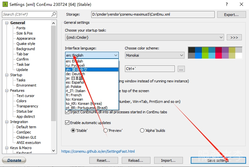The image size is (249, 167).
Task: Open Appearance settings page
Action: pos(26,38)
